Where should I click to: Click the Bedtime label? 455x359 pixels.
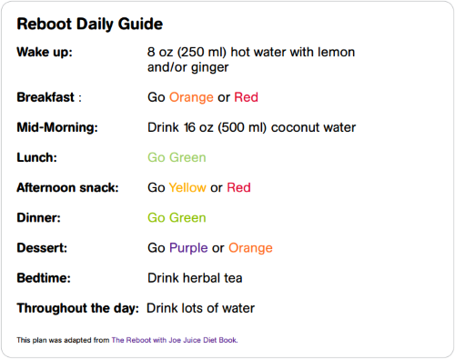[x=44, y=278]
